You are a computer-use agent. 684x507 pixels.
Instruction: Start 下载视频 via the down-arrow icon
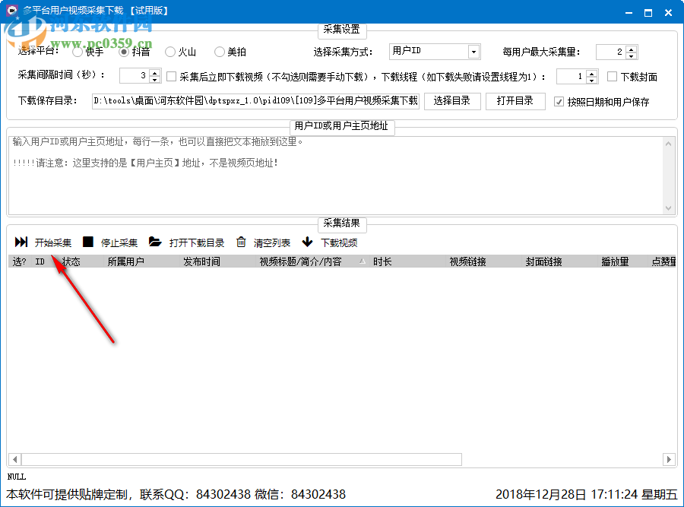[x=306, y=242]
